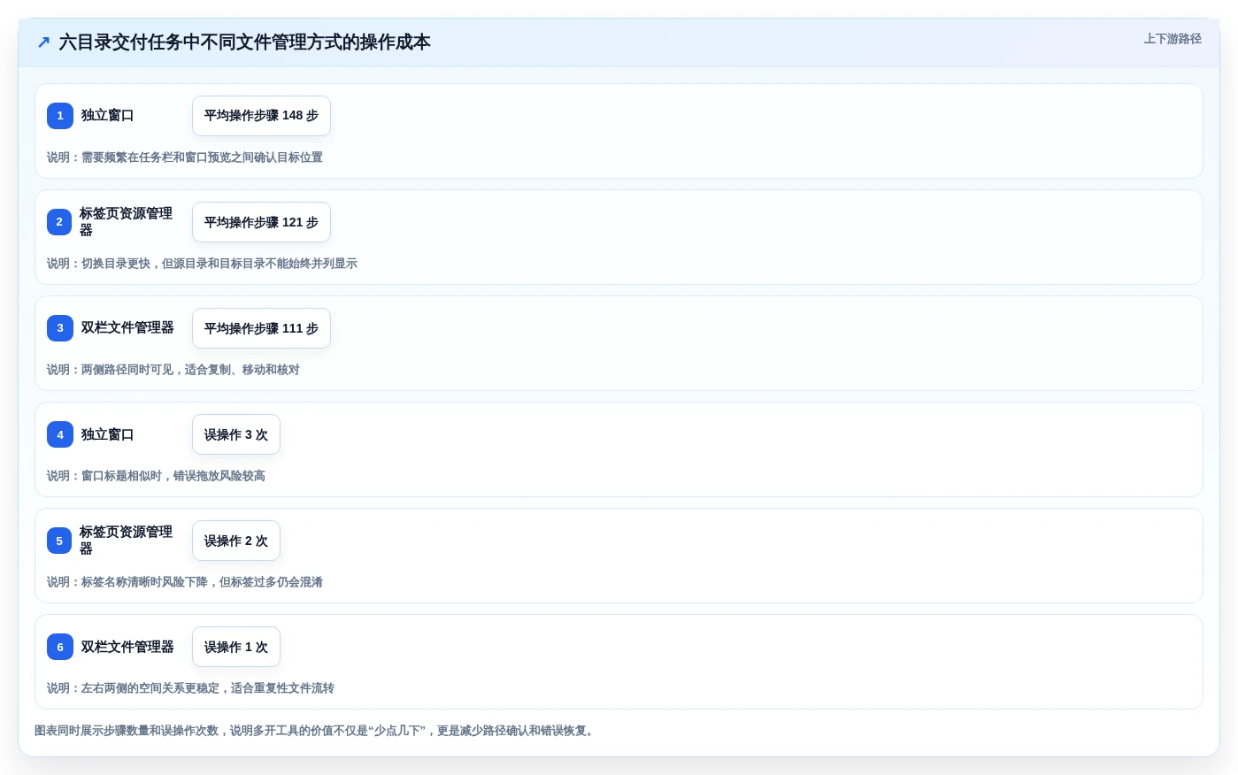Select number badge 4 for 独立窗口 误操作

(60, 434)
